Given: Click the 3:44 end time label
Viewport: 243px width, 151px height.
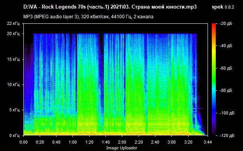Looking at the screenshot, I should click(x=208, y=142).
